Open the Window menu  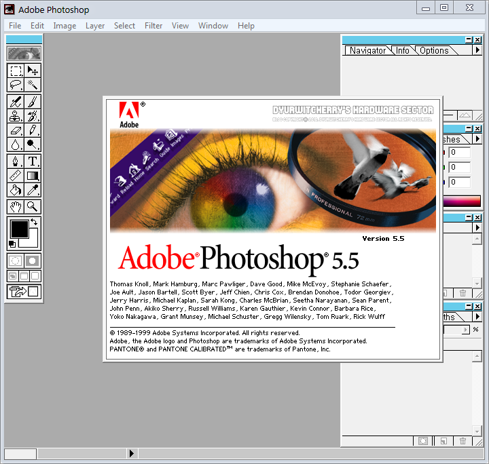click(x=213, y=26)
